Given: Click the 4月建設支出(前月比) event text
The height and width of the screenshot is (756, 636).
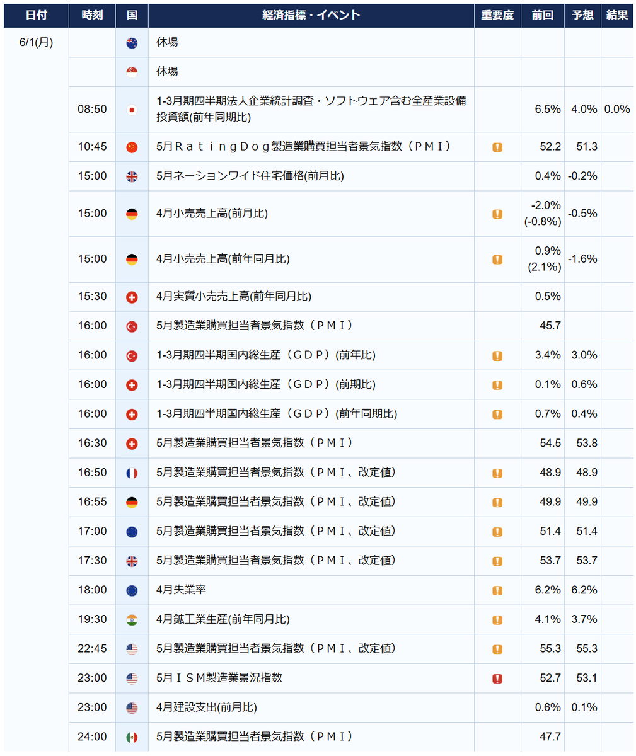Looking at the screenshot, I should (x=207, y=708).
